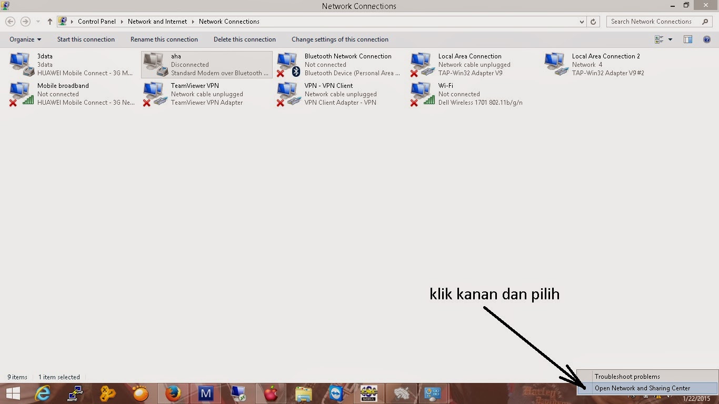719x404 pixels.
Task: Click the search magnifier icon
Action: [705, 22]
